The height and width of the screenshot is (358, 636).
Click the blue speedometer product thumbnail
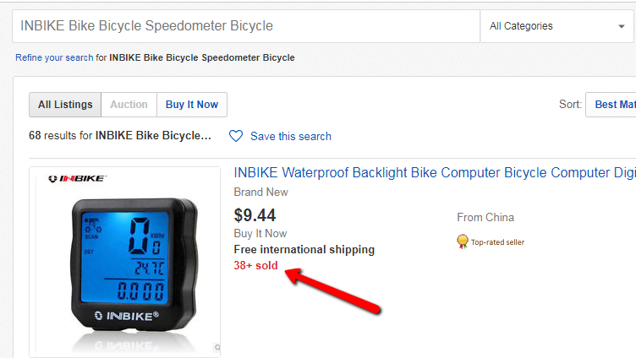(124, 260)
